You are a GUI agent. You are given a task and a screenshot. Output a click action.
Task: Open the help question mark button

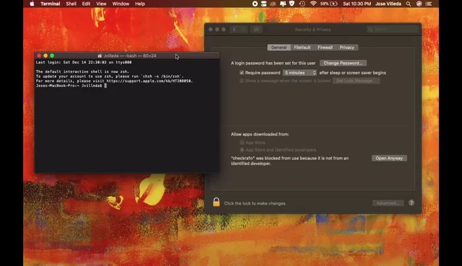[x=412, y=203]
